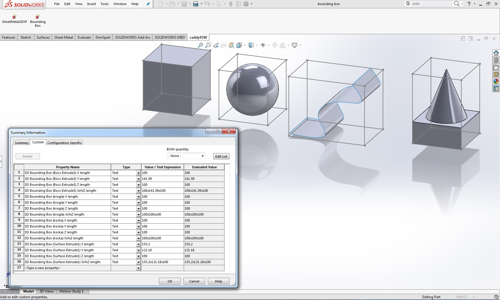Open Type dropdown for new property row
This screenshot has width=500, height=300.
[138, 268]
